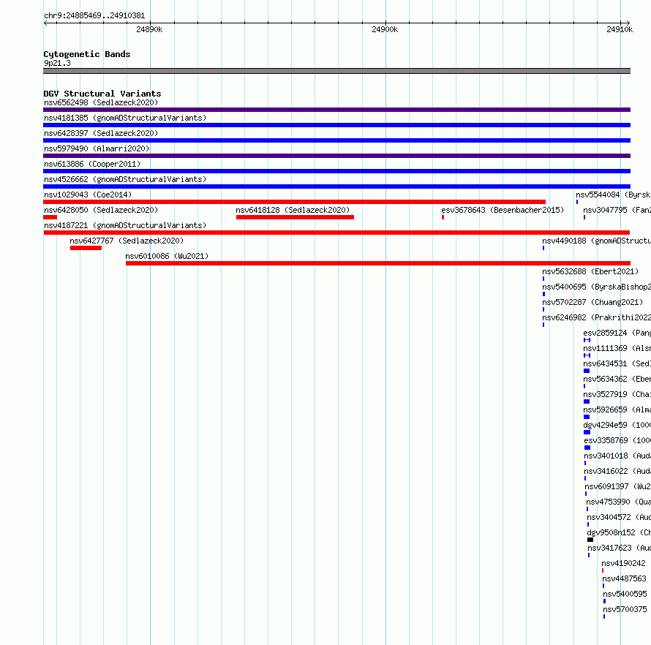Open variant nsv1111369 label
The width and height of the screenshot is (651, 645).
[x=617, y=348]
